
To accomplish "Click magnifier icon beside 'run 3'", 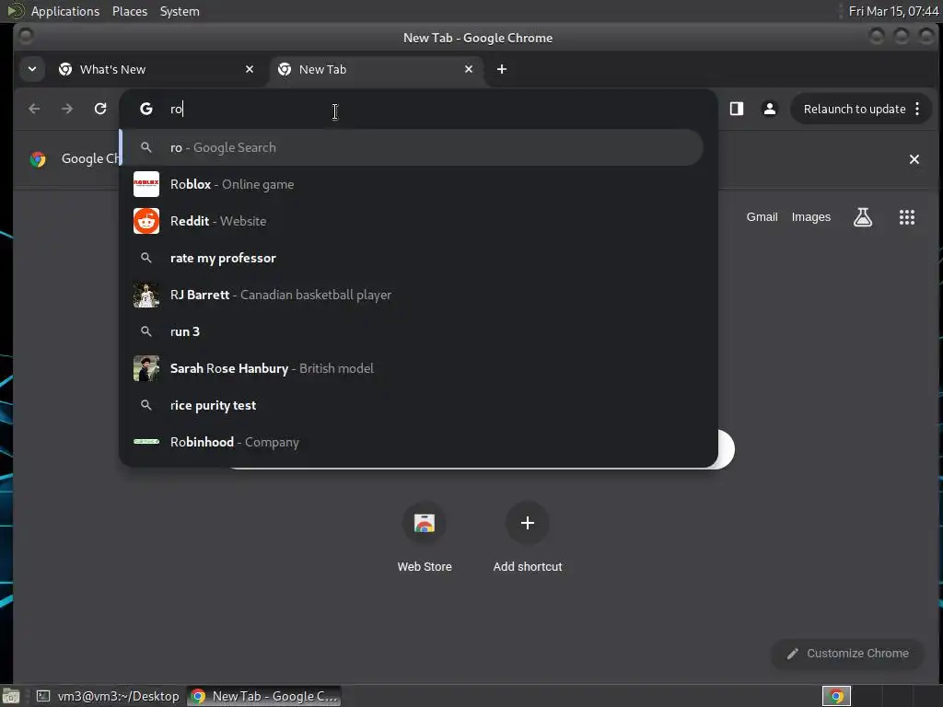I will [146, 331].
